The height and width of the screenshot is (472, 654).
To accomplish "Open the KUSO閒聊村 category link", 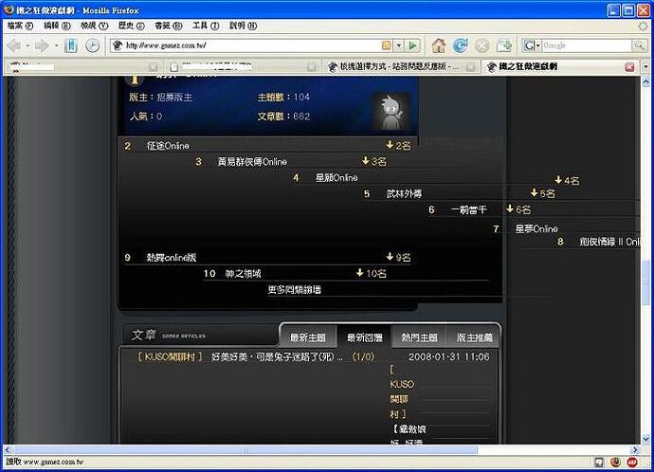I will [x=171, y=357].
